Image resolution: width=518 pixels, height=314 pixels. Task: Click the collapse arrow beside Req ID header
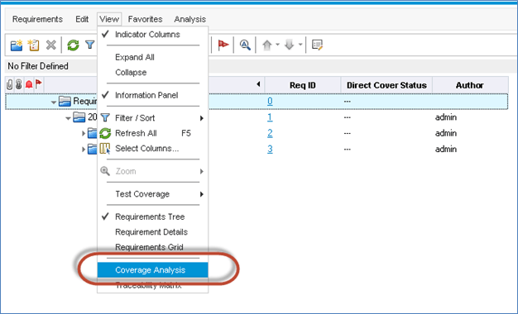click(258, 84)
